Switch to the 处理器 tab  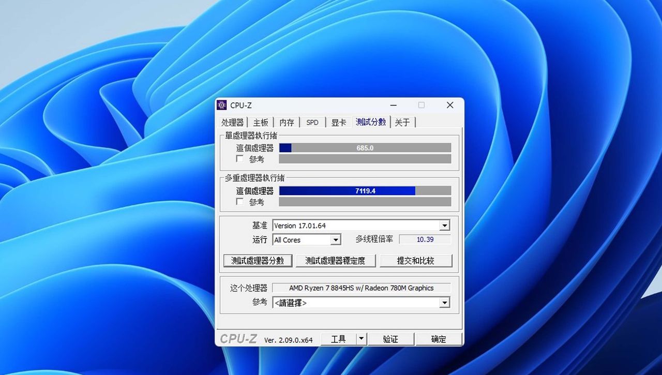(x=232, y=122)
